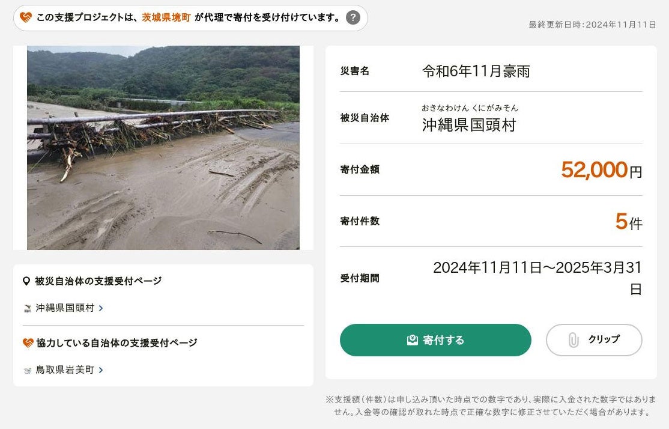
Task: Click the 5件 donation count
Action: [628, 222]
